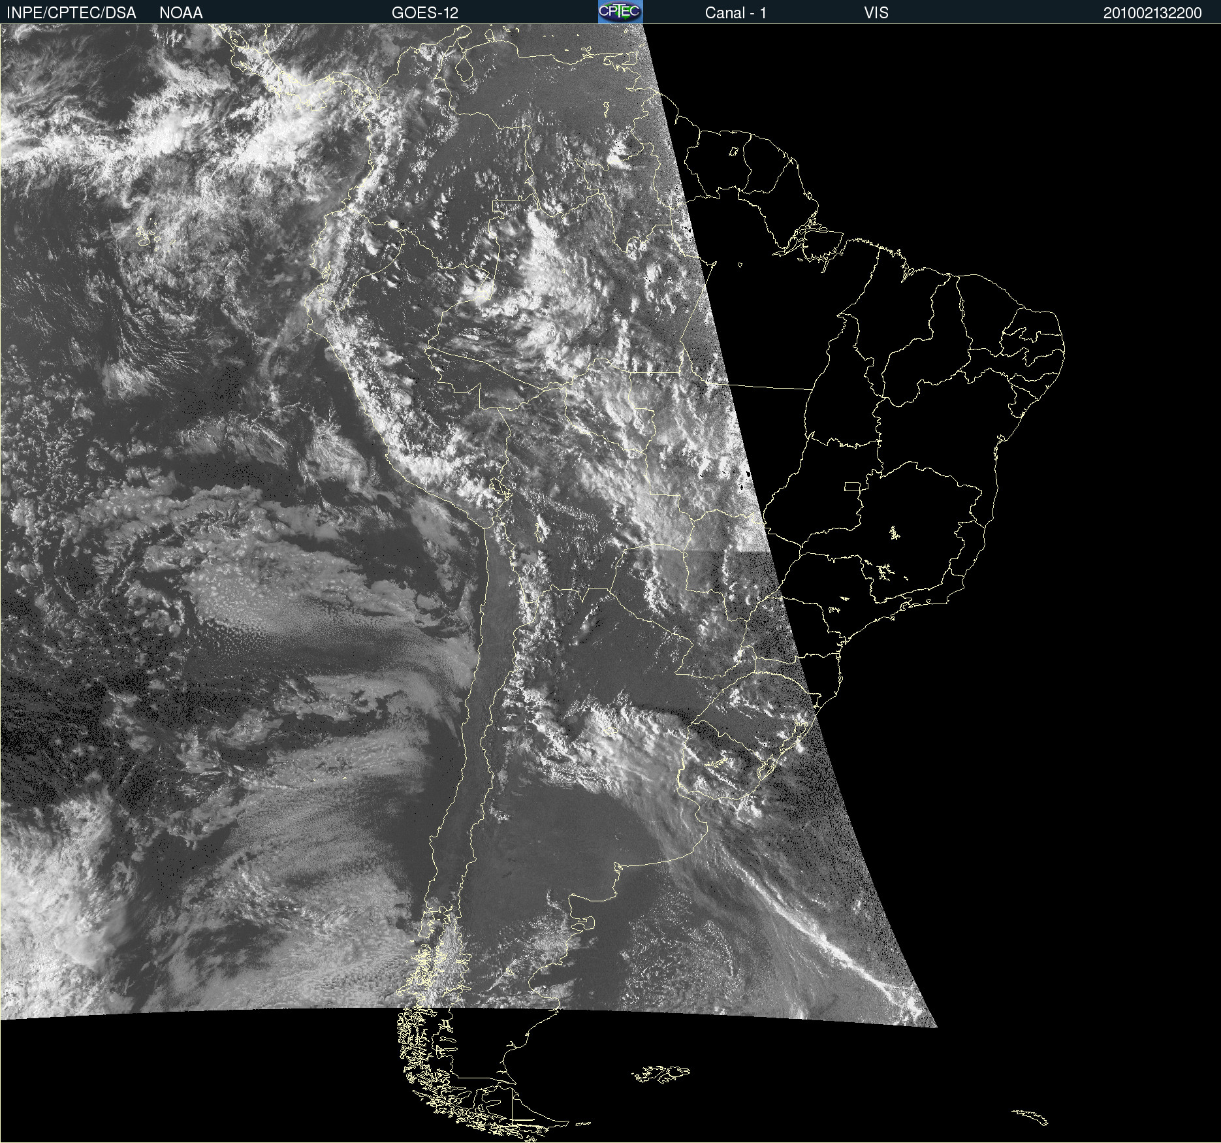This screenshot has height=1143, width=1221.
Task: Click the INPE/CPTEC/DSA header text
Action: (x=71, y=13)
